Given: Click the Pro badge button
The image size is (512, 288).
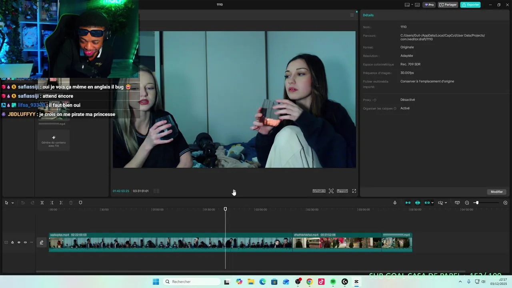Looking at the screenshot, I should click(x=429, y=5).
